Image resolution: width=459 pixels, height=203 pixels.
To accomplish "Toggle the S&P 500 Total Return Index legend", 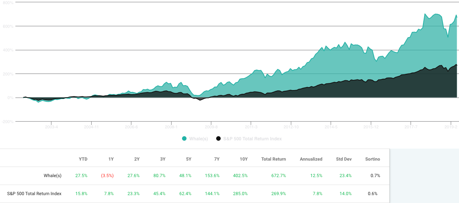I will tap(248, 139).
